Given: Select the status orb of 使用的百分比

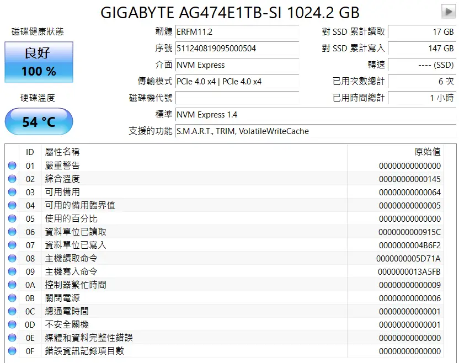Looking at the screenshot, I should 12,218.
